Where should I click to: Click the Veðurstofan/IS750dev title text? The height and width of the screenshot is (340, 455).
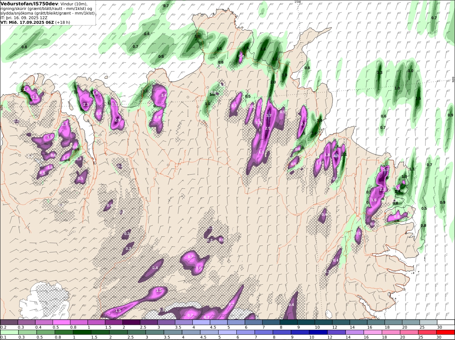30,4
